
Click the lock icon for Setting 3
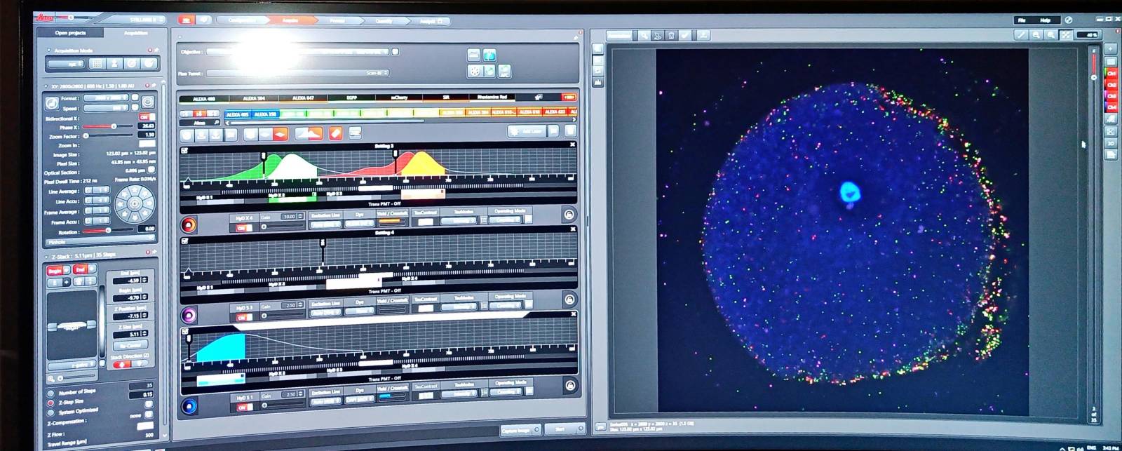569,215
